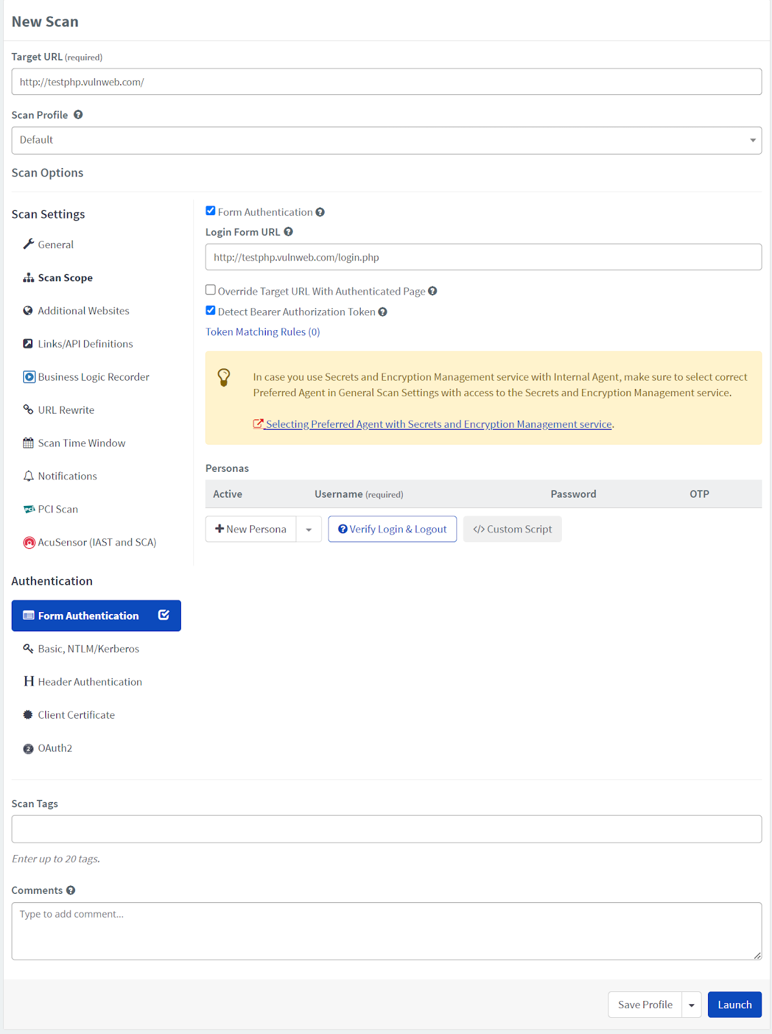Click the OAuth2 icon
This screenshot has height=1034, width=772.
pos(28,748)
